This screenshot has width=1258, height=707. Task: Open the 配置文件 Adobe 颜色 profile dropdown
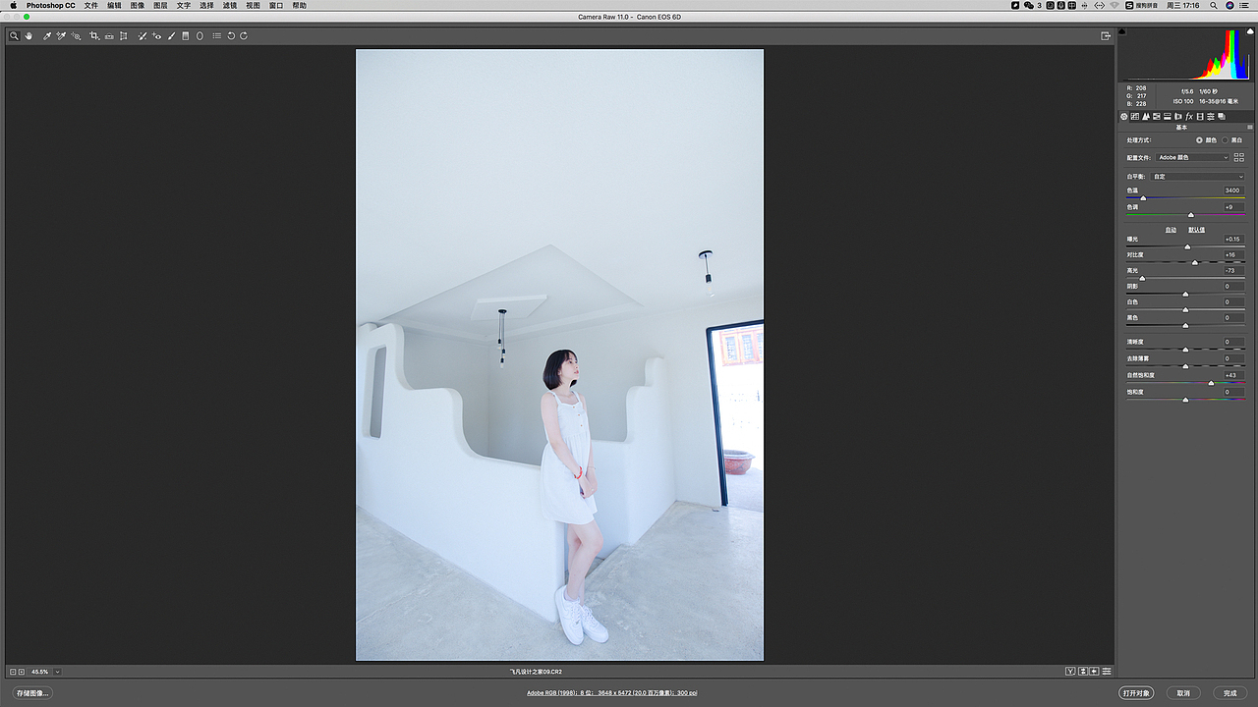tap(1192, 157)
